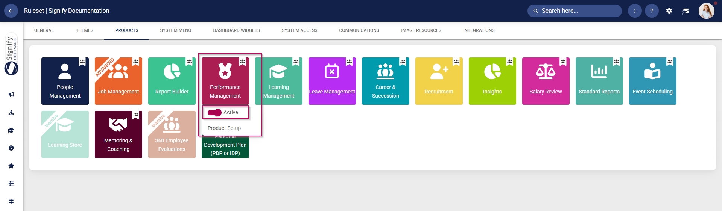This screenshot has width=722, height=211.
Task: Switch to the Themes tab
Action: (x=84, y=30)
